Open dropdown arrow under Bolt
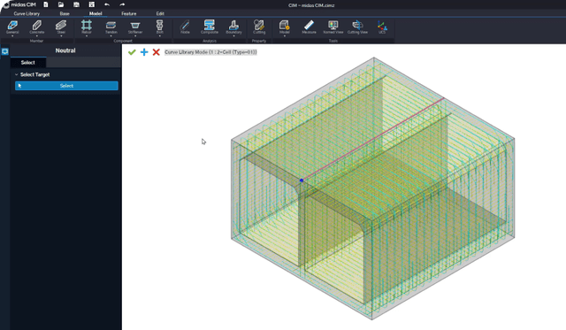 [x=159, y=36]
